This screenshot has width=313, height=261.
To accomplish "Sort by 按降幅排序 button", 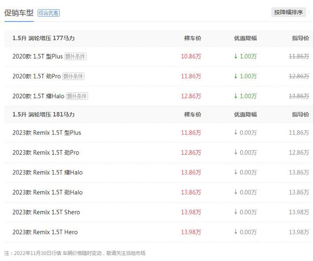I will click(288, 13).
